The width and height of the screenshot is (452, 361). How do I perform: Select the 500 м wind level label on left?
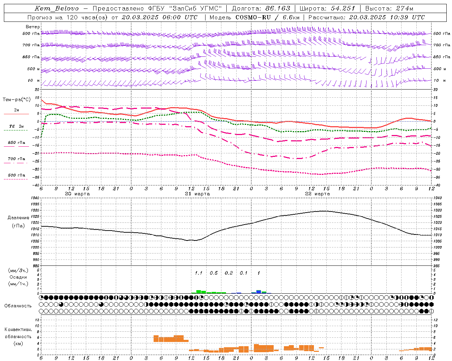tap(34, 69)
